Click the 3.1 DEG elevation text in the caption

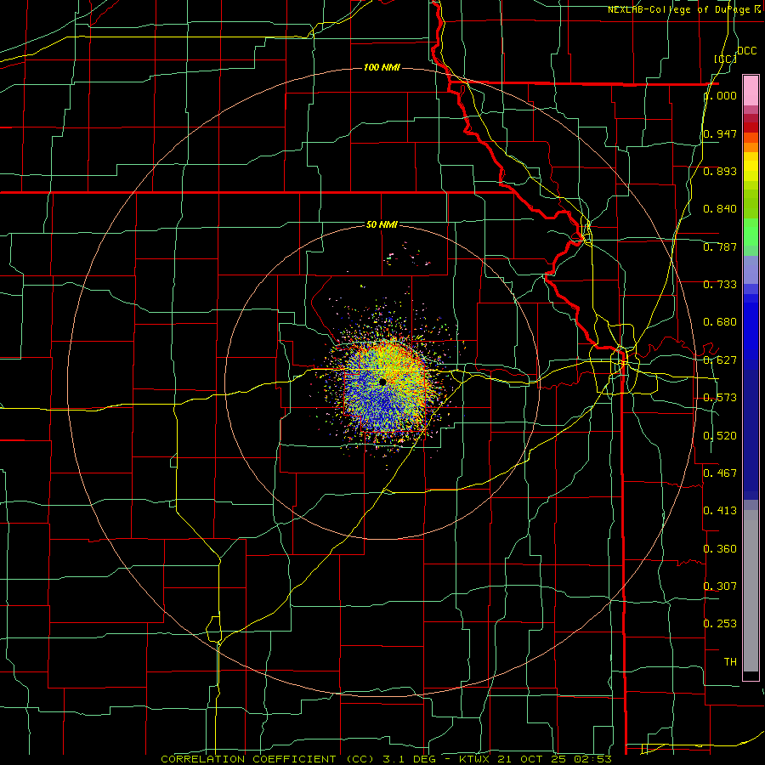[409, 759]
